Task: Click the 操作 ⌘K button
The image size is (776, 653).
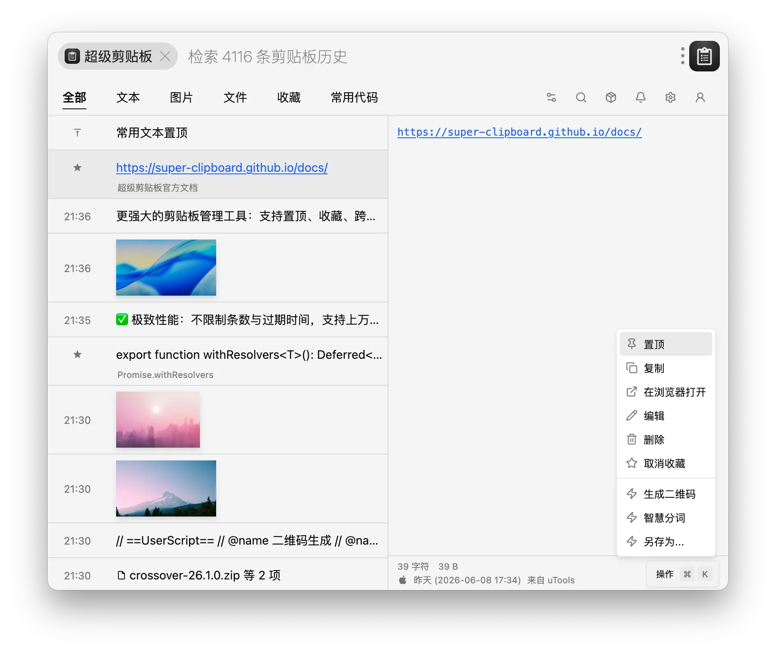Action: 683,574
